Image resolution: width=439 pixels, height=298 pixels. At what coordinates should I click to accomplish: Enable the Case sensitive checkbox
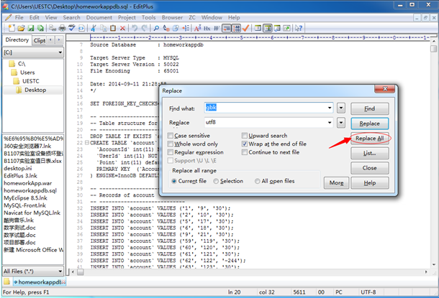171,136
